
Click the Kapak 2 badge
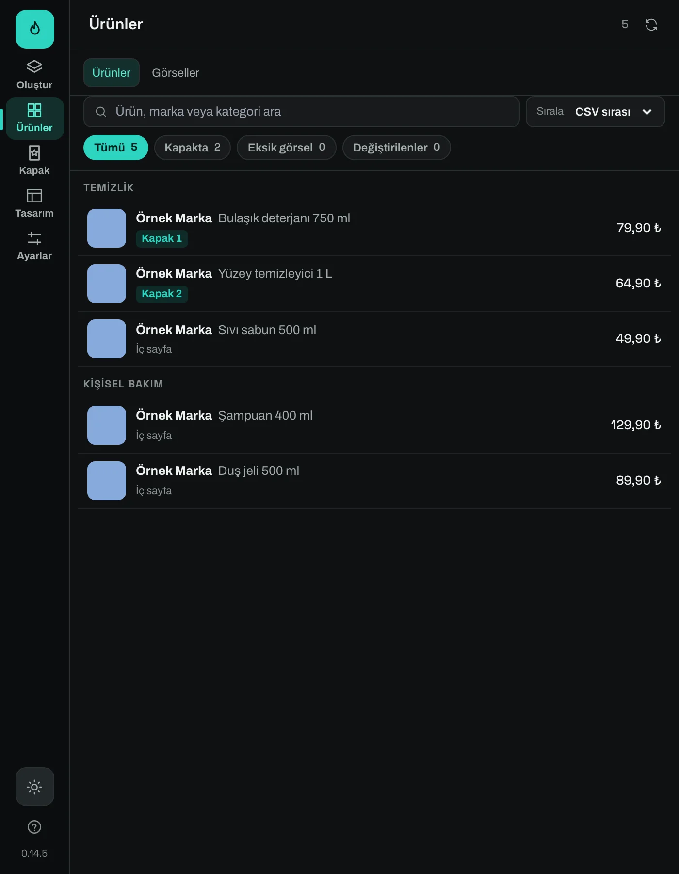162,294
